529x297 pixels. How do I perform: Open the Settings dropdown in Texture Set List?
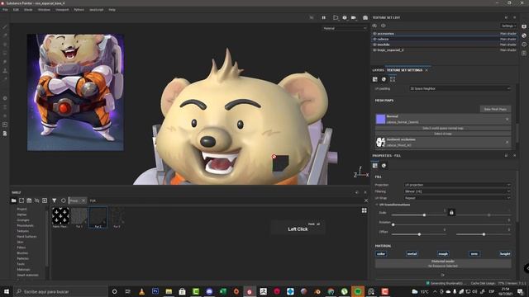click(x=508, y=26)
